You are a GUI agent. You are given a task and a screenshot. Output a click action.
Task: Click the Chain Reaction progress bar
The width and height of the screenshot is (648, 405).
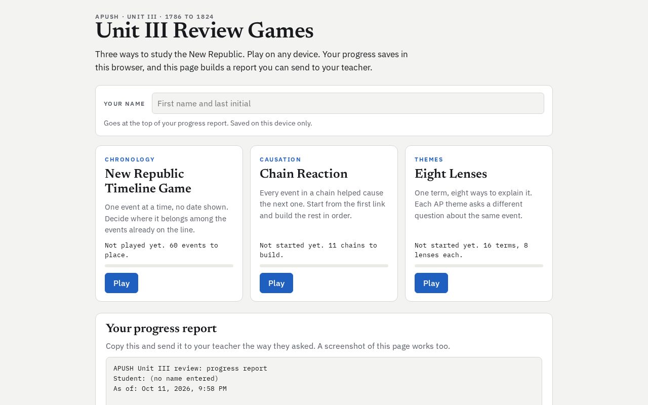[x=324, y=266]
